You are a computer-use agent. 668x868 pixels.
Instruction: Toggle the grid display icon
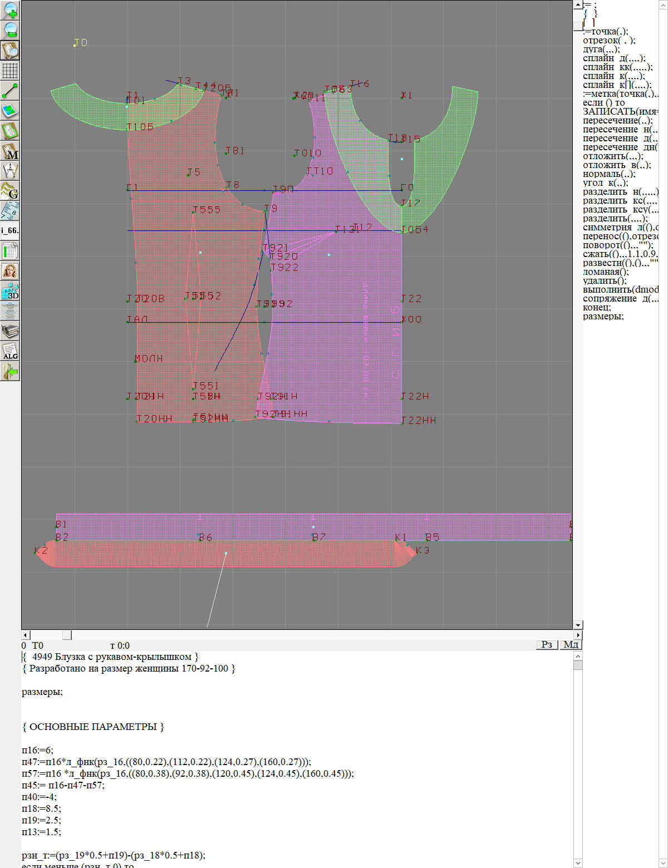click(10, 71)
